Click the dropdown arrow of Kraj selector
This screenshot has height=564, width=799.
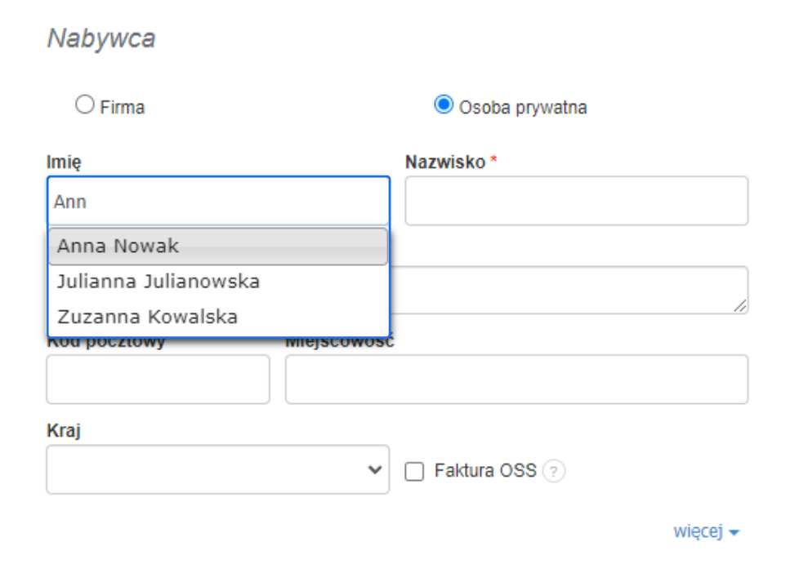click(x=376, y=468)
